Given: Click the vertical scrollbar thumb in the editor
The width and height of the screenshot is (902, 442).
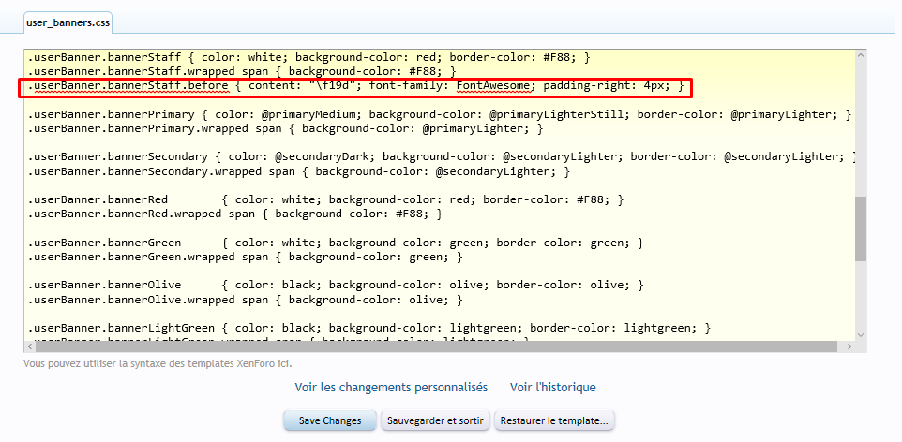Looking at the screenshot, I should 861,228.
